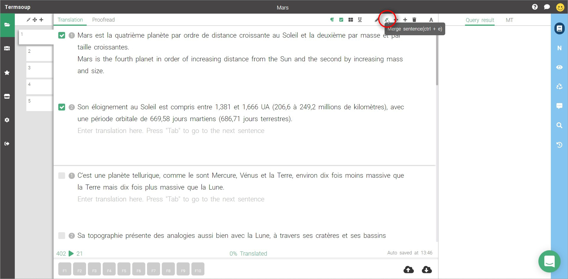Click the F1 shortcut button
This screenshot has height=279, width=568.
65,269
